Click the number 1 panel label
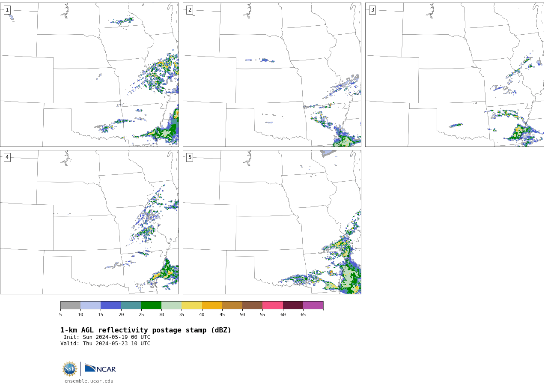This screenshot has height=386, width=548. pyautogui.click(x=7, y=10)
